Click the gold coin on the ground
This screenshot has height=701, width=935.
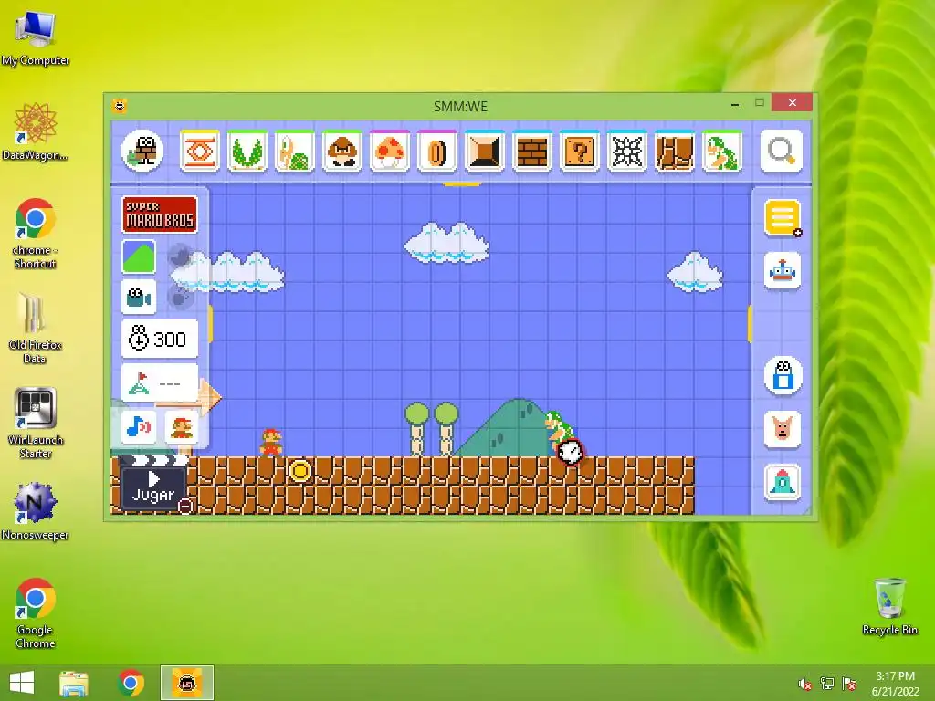pyautogui.click(x=299, y=471)
